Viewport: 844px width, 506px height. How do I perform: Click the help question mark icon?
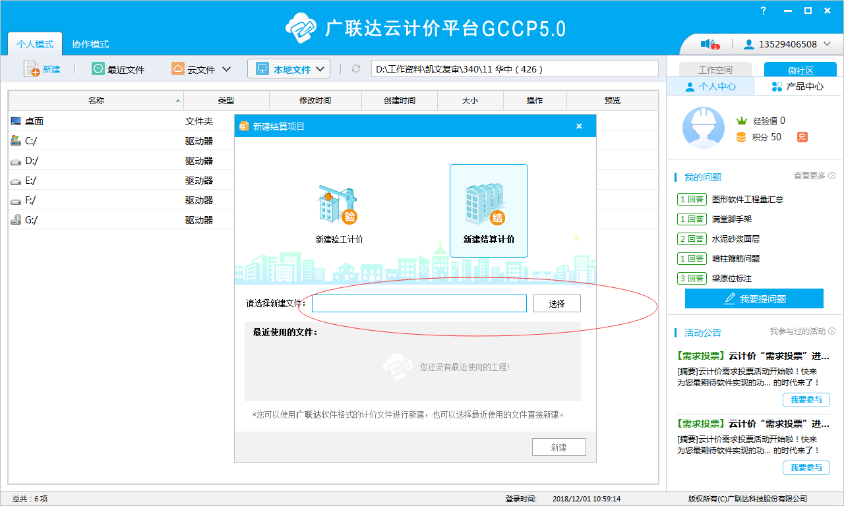[764, 11]
